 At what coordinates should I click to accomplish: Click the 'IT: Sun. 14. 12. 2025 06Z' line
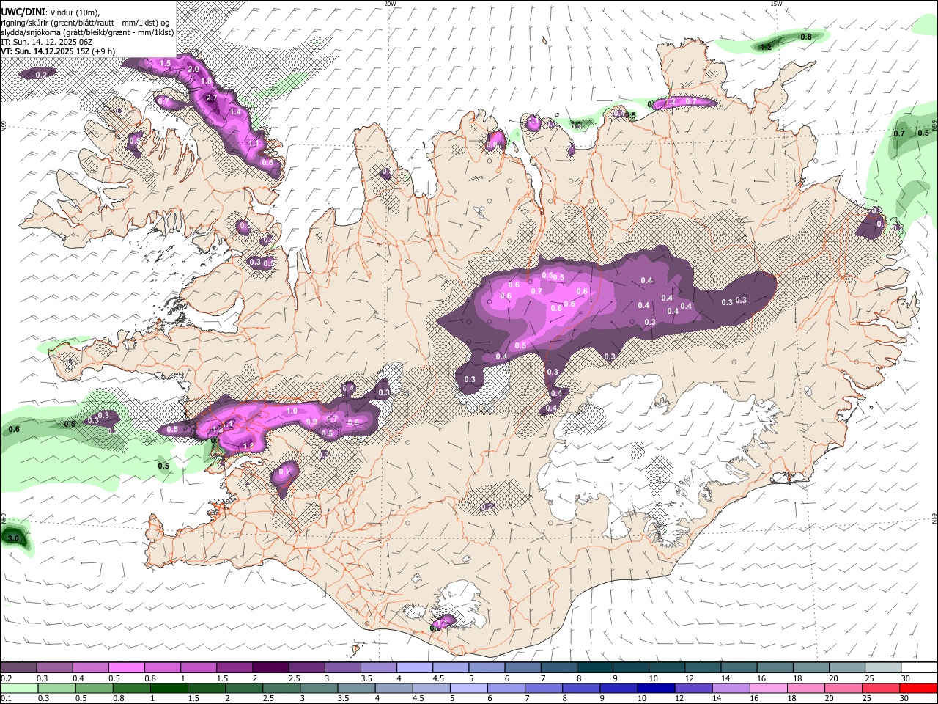pos(46,42)
